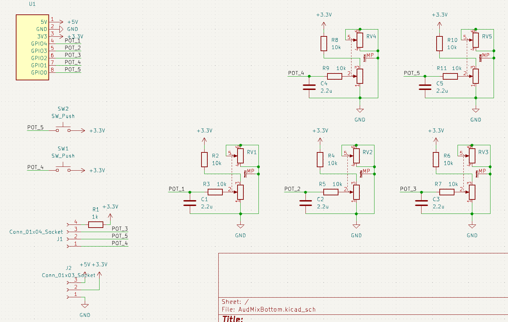Click the C5 capacitor symbol

pyautogui.click(x=425, y=87)
